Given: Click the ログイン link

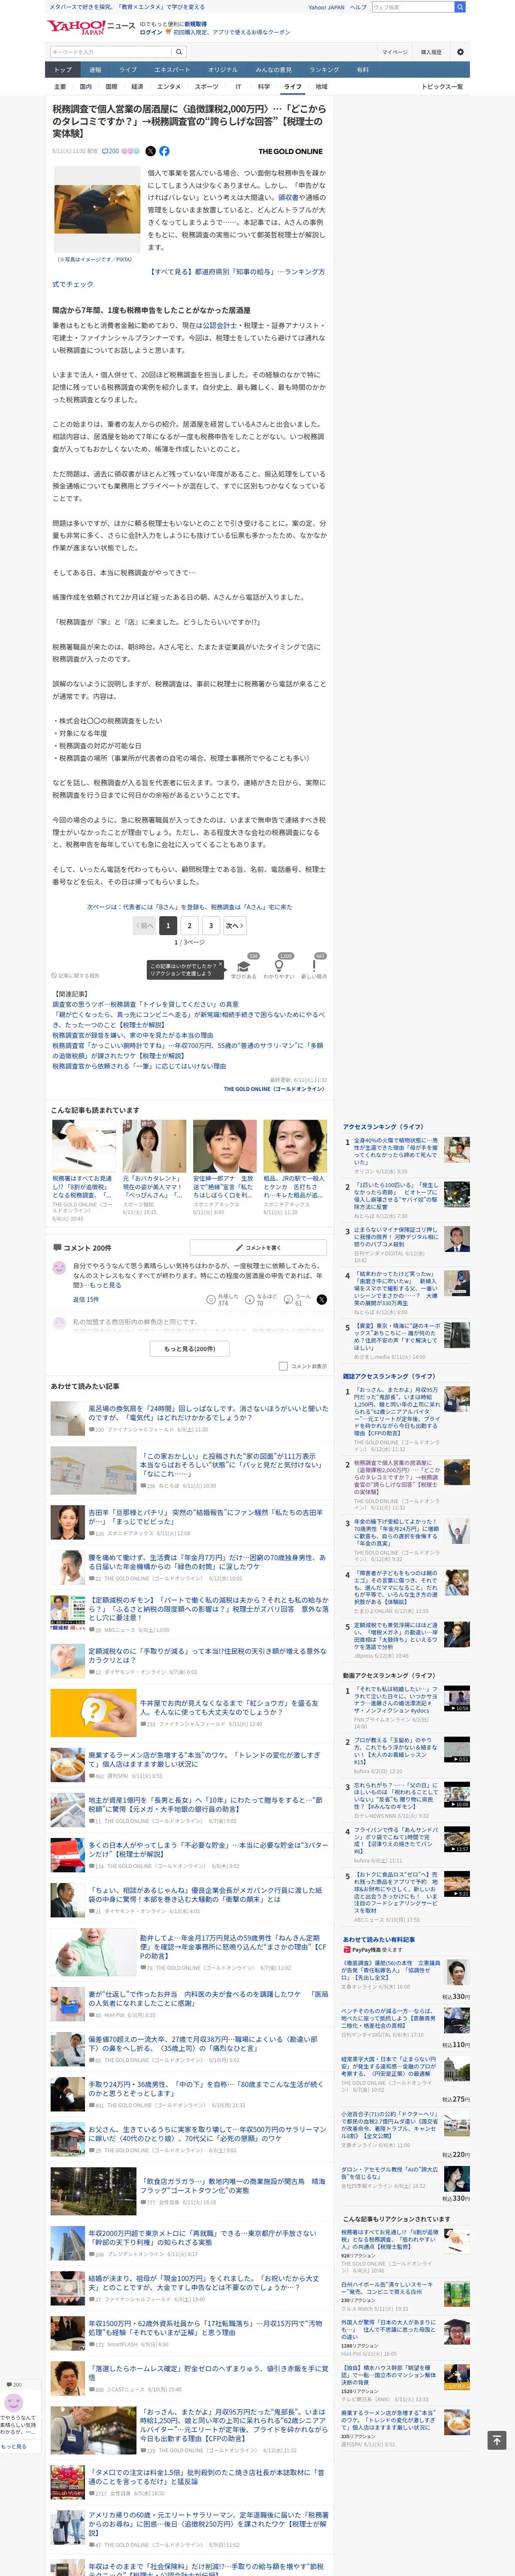Looking at the screenshot, I should click(151, 32).
